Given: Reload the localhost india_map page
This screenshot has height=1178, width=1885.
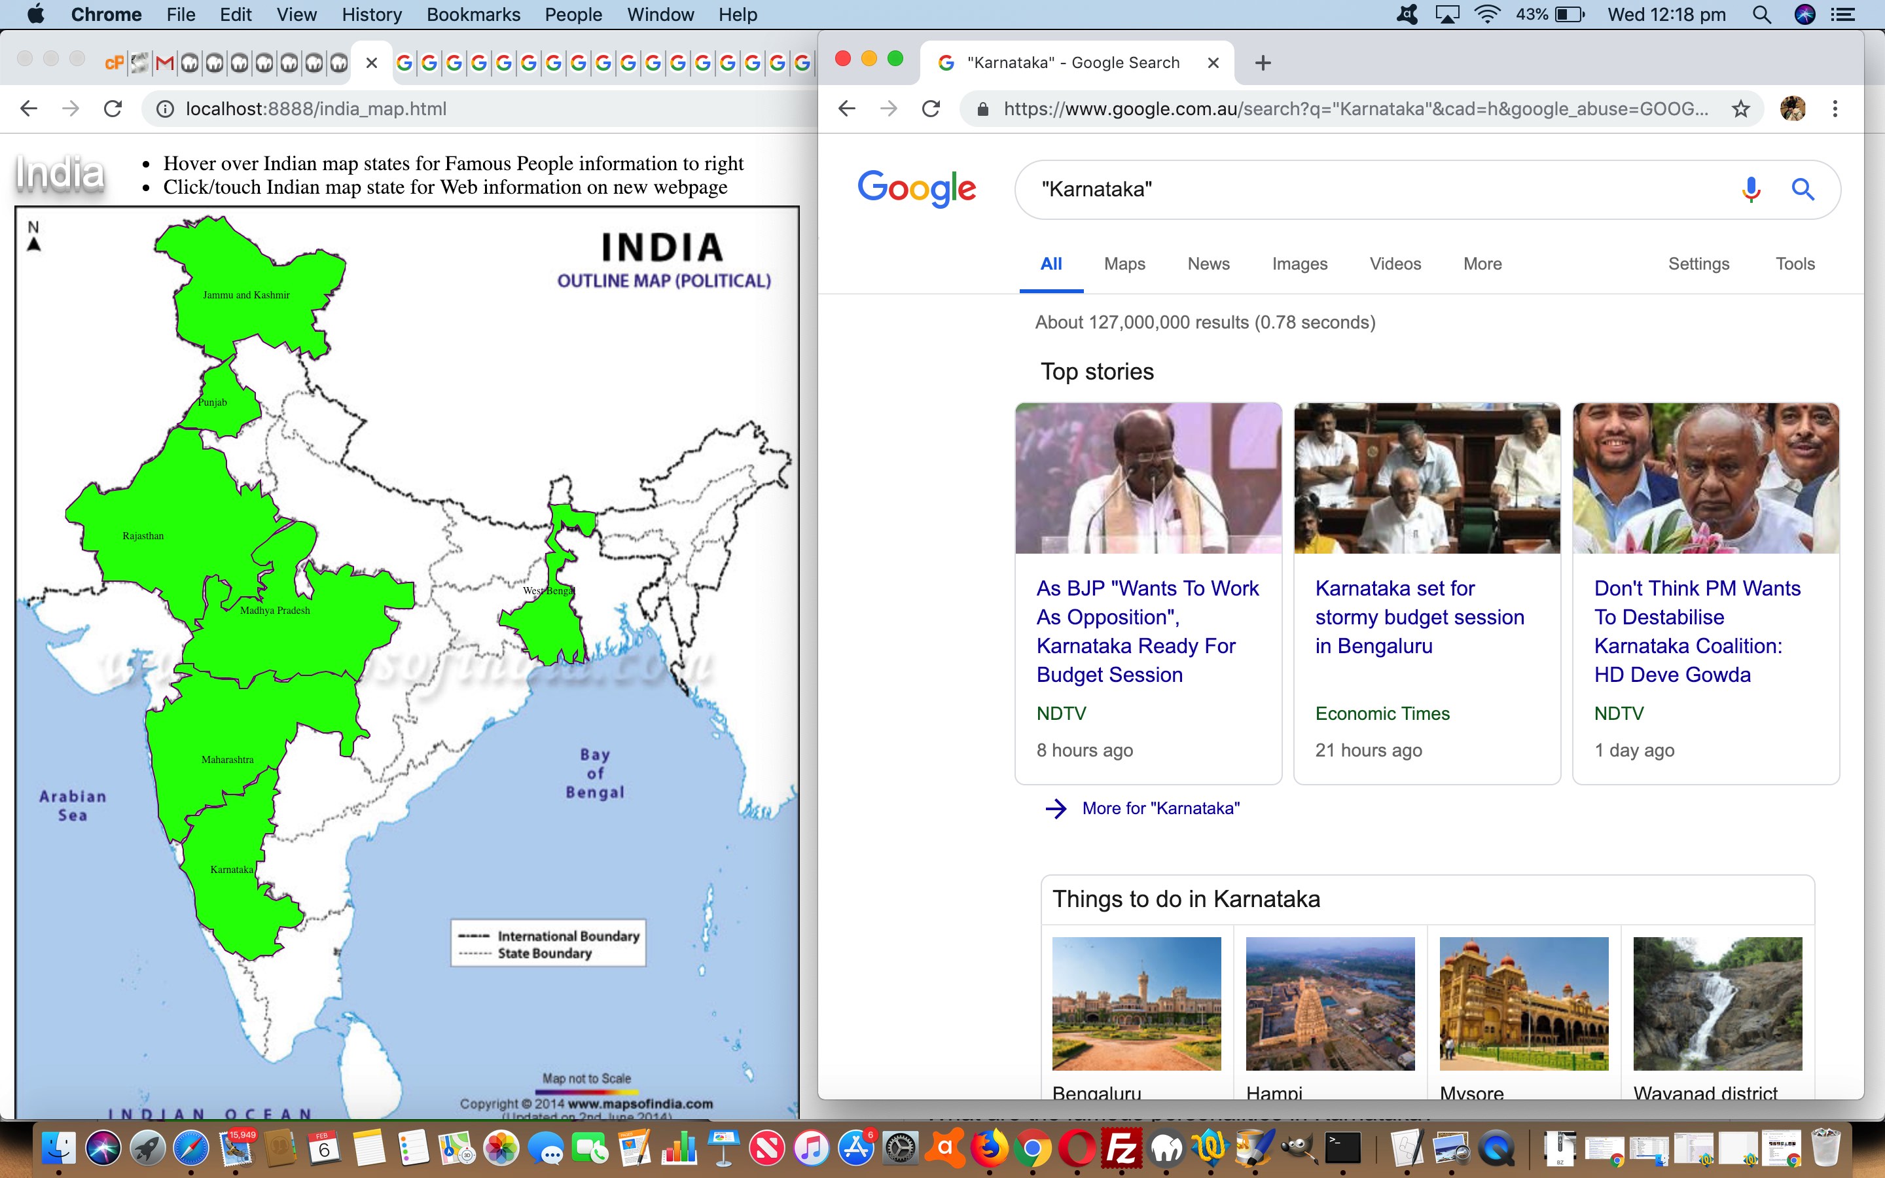Looking at the screenshot, I should [113, 109].
